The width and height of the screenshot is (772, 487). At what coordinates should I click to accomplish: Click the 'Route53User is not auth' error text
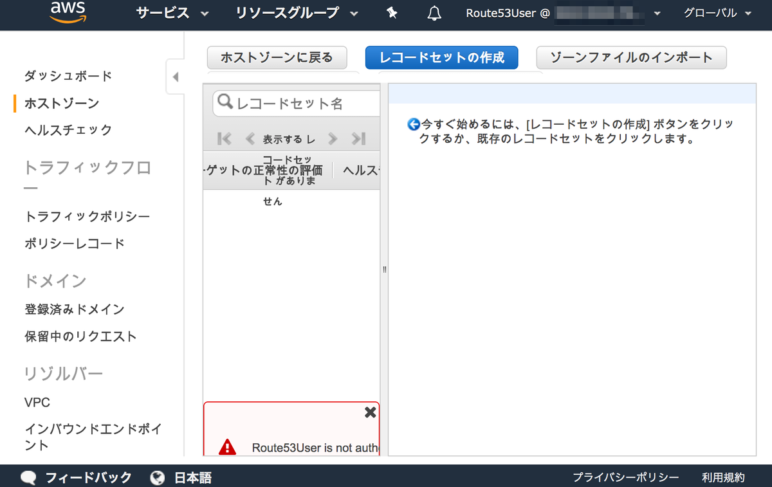coord(315,447)
